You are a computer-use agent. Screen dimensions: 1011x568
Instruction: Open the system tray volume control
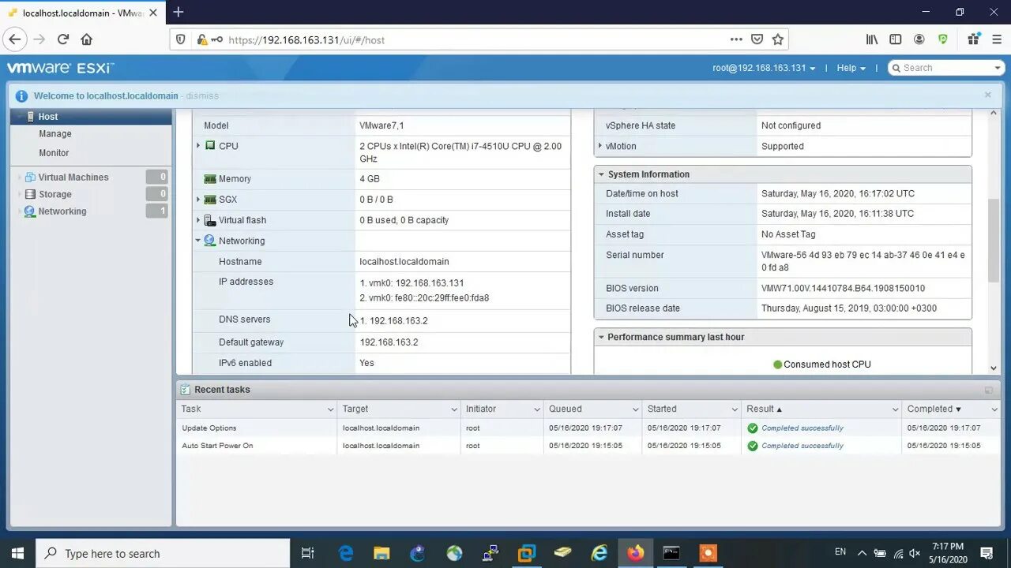[915, 553]
